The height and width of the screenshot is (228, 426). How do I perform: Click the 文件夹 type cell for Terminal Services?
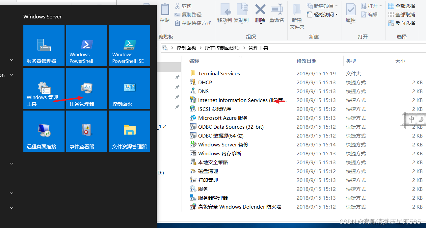coord(353,73)
